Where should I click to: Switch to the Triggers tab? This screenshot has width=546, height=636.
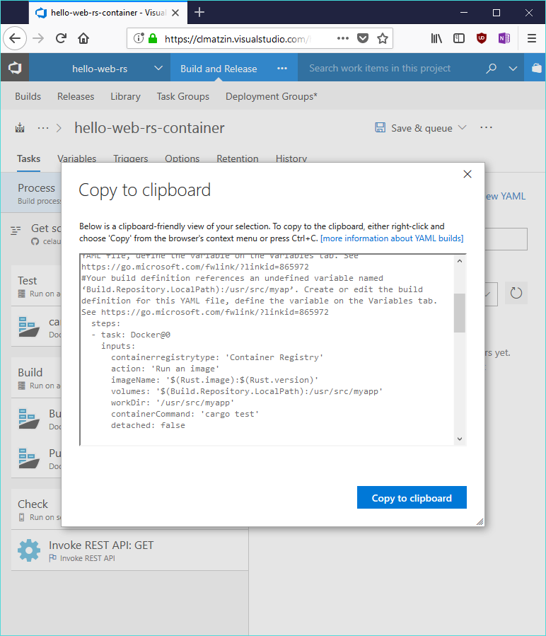click(x=131, y=158)
